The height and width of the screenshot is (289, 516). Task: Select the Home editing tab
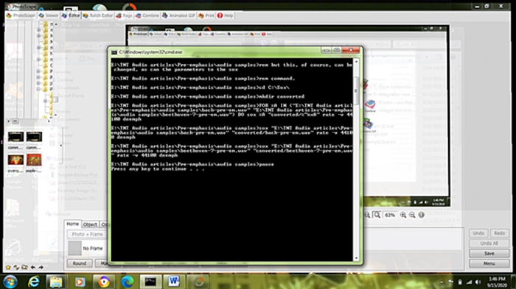pos(73,224)
